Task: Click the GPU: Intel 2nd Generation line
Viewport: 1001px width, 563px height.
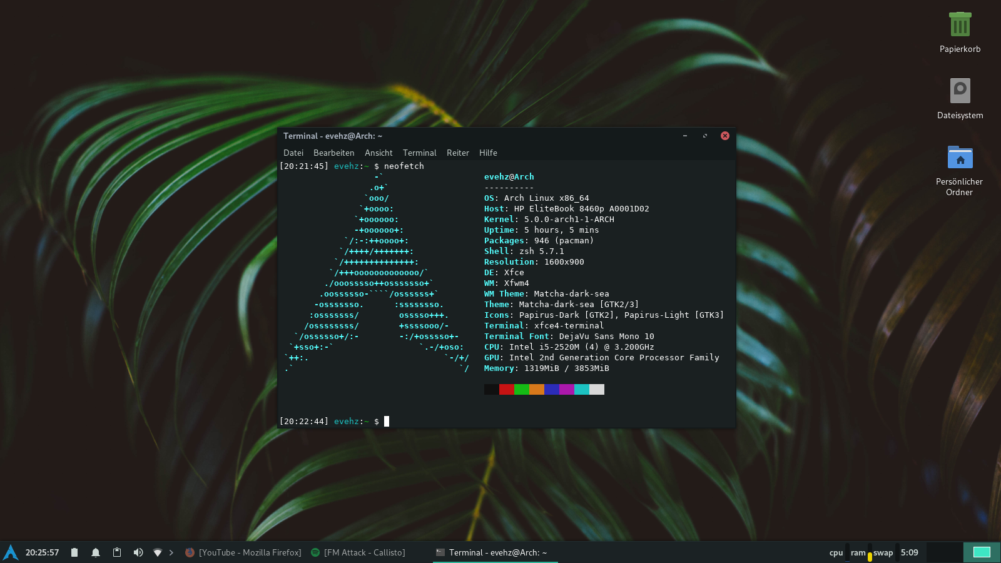Action: pyautogui.click(x=602, y=357)
